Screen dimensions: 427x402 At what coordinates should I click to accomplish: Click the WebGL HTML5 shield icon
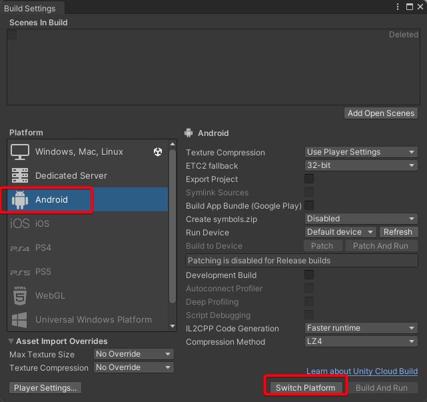click(x=20, y=295)
